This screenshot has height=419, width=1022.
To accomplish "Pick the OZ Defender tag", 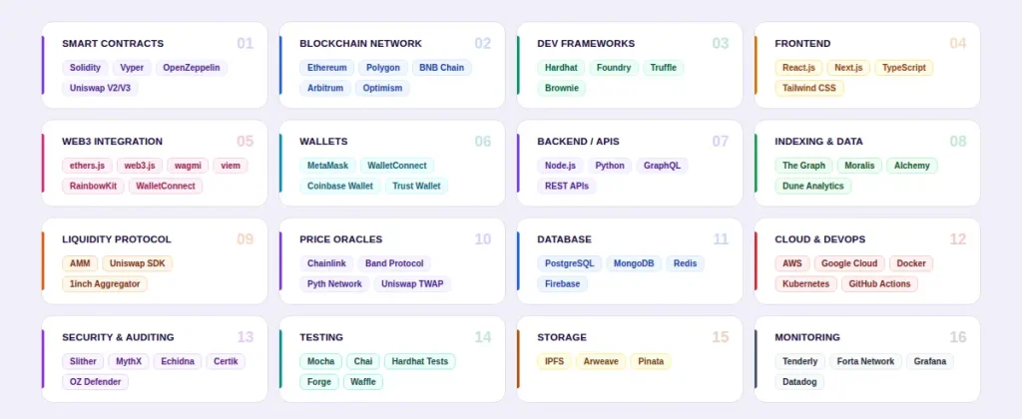I will coord(95,381).
